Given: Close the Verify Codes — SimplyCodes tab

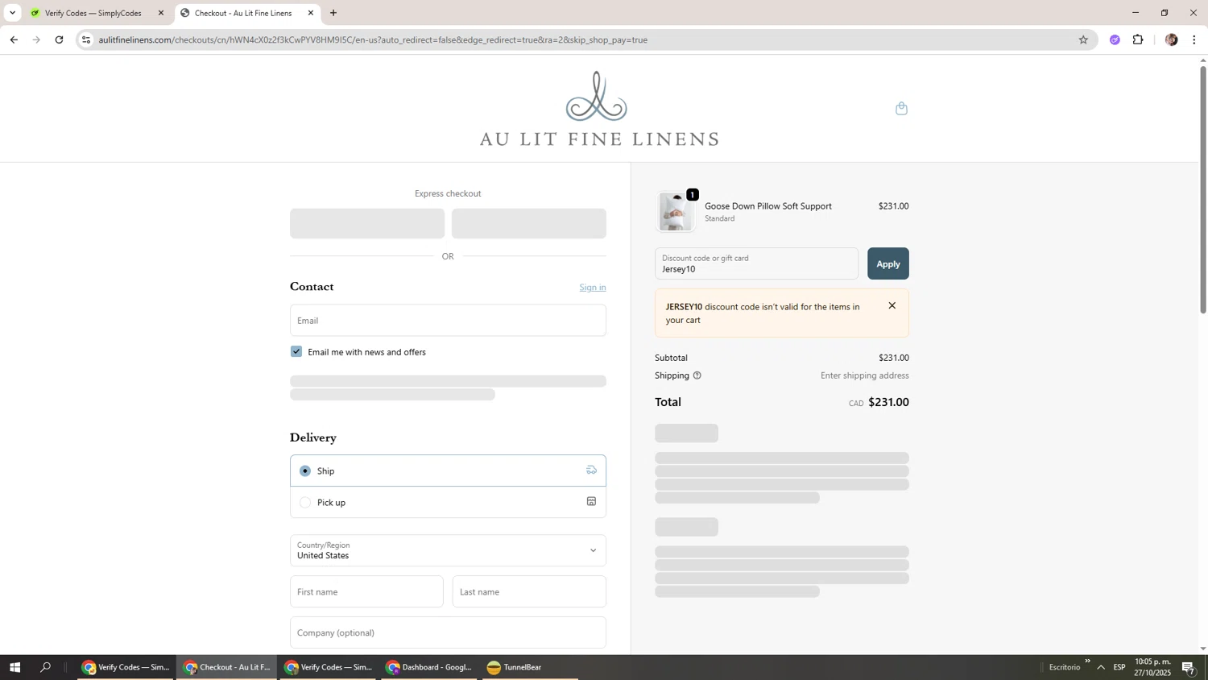Looking at the screenshot, I should pyautogui.click(x=161, y=13).
